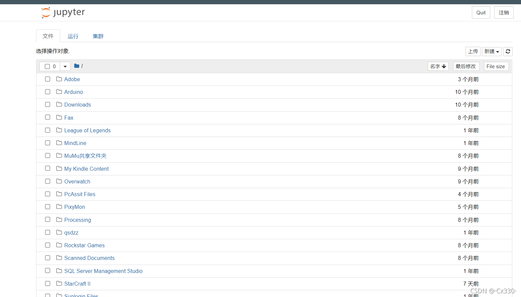Tick the Overwatch folder checkbox
The image size is (521, 297).
48,181
